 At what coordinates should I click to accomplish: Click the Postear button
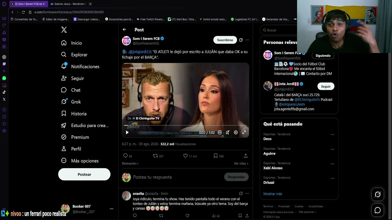pos(84,174)
